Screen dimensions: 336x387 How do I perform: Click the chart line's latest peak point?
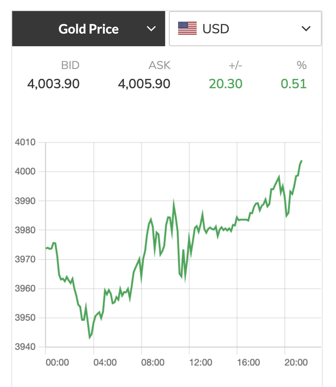click(301, 161)
